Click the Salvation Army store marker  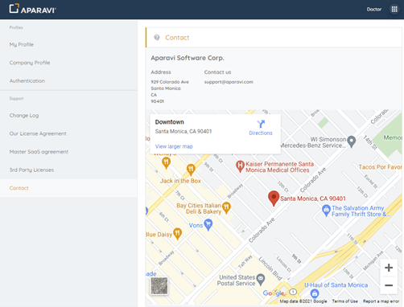click(x=326, y=211)
